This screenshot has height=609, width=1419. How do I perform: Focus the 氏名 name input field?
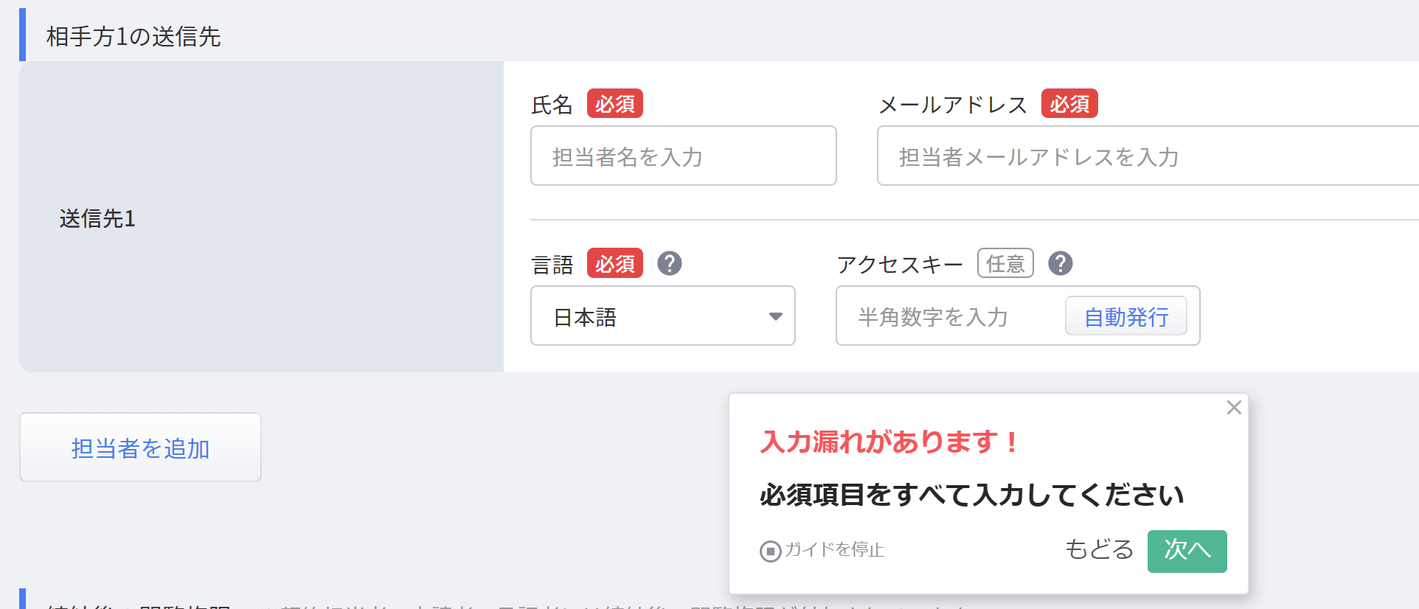click(683, 156)
